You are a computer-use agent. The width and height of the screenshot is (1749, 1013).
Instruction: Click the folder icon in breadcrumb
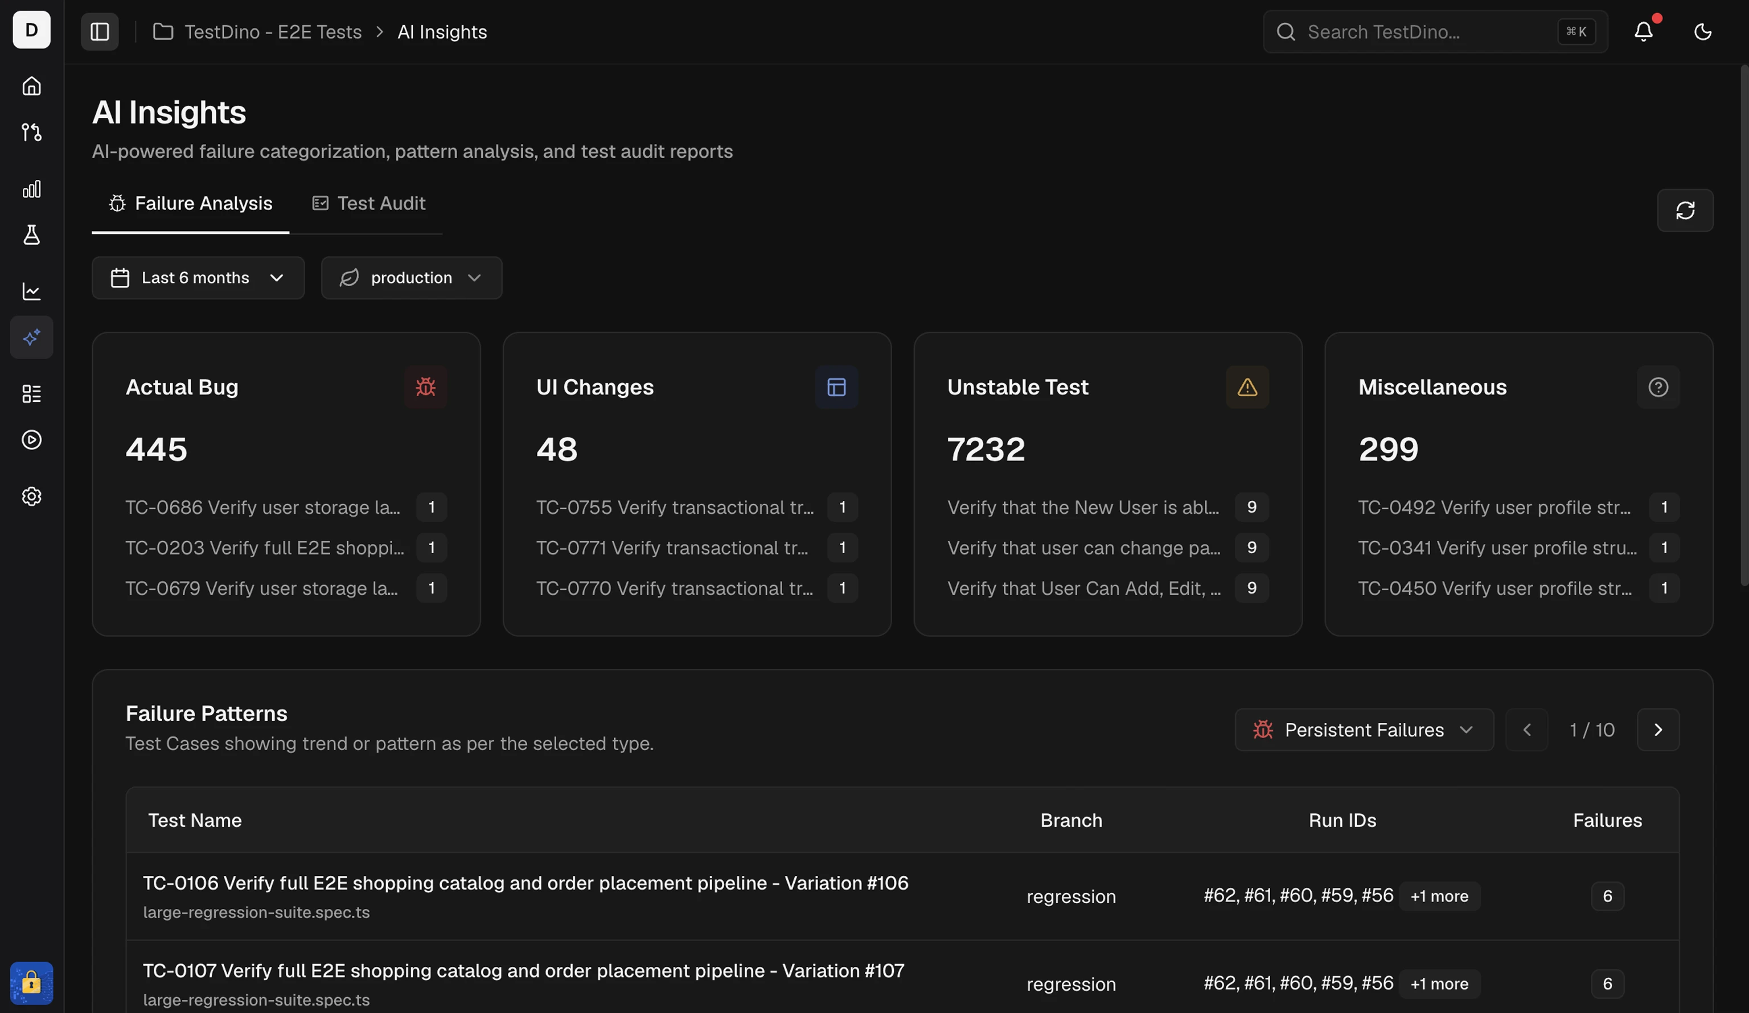click(163, 32)
